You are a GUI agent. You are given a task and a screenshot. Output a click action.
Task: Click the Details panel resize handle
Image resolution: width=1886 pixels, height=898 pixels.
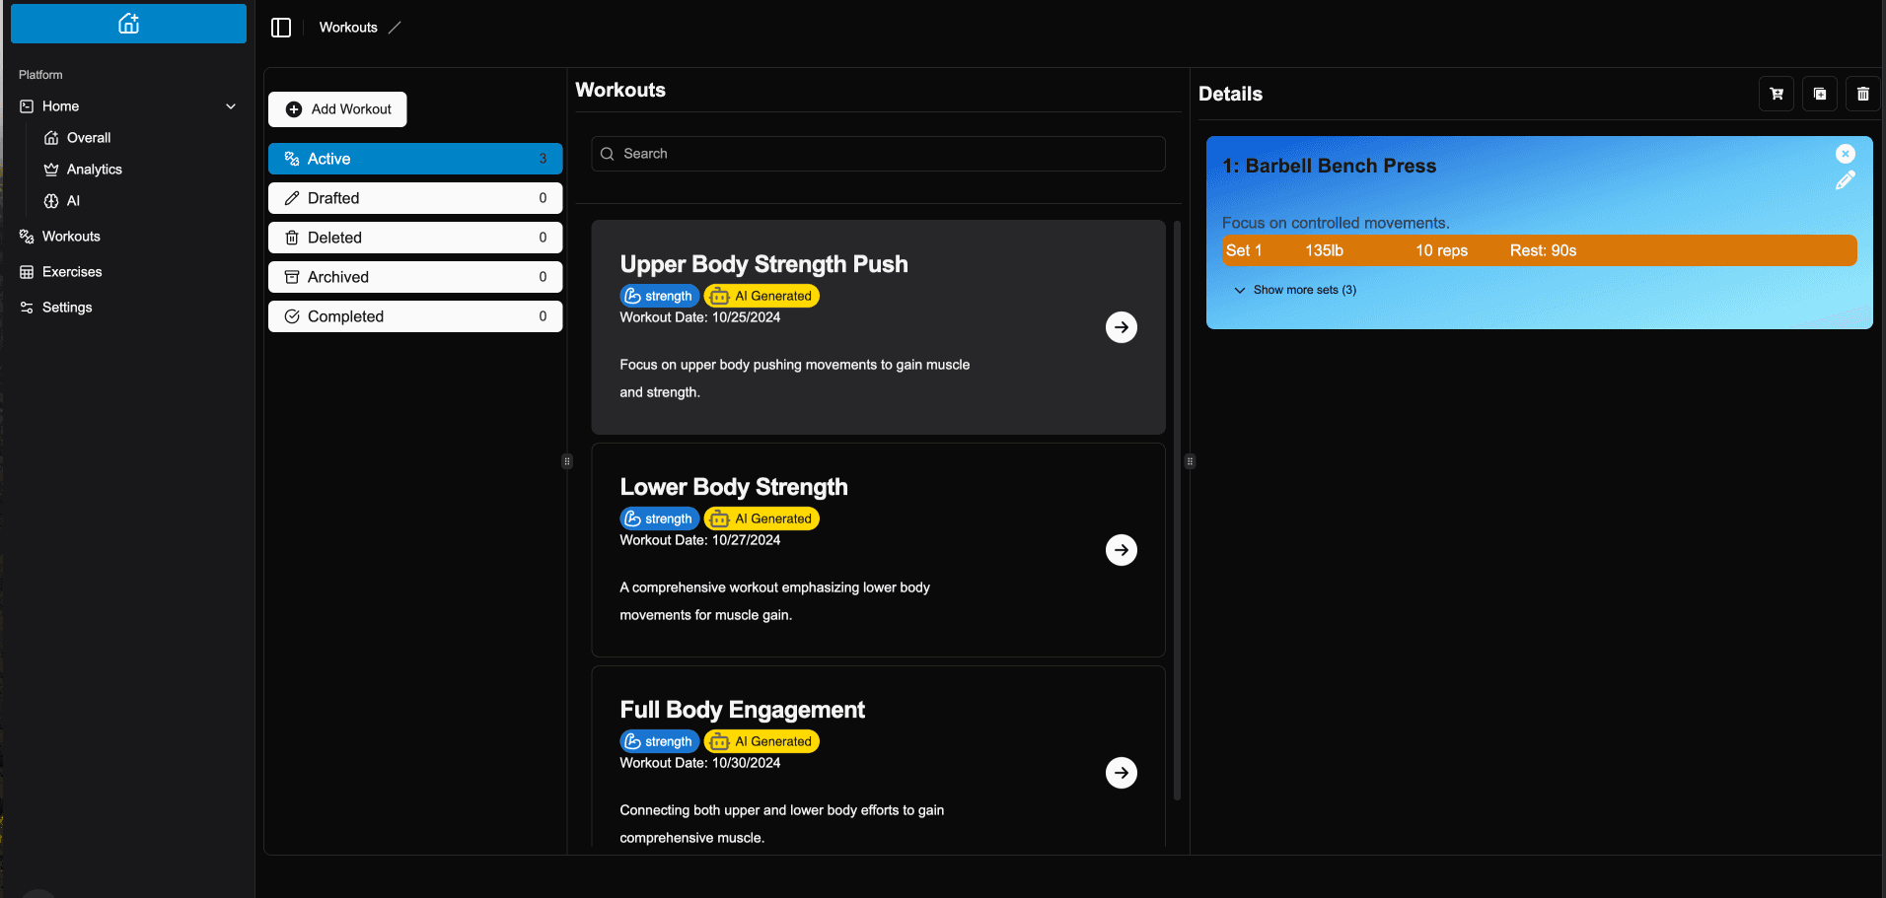click(1190, 461)
